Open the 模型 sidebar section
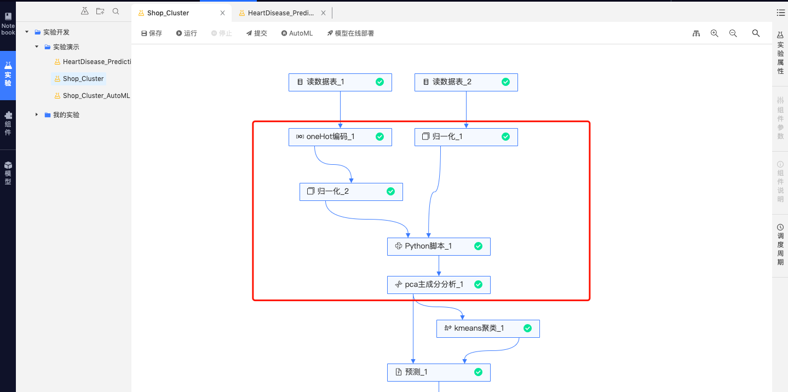 pyautogui.click(x=8, y=173)
